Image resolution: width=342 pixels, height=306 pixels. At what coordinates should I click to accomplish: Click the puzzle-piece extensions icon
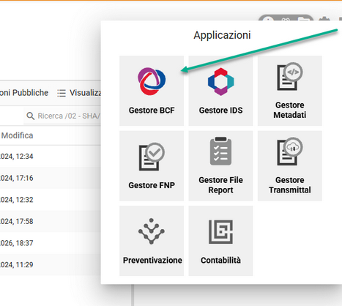[324, 19]
